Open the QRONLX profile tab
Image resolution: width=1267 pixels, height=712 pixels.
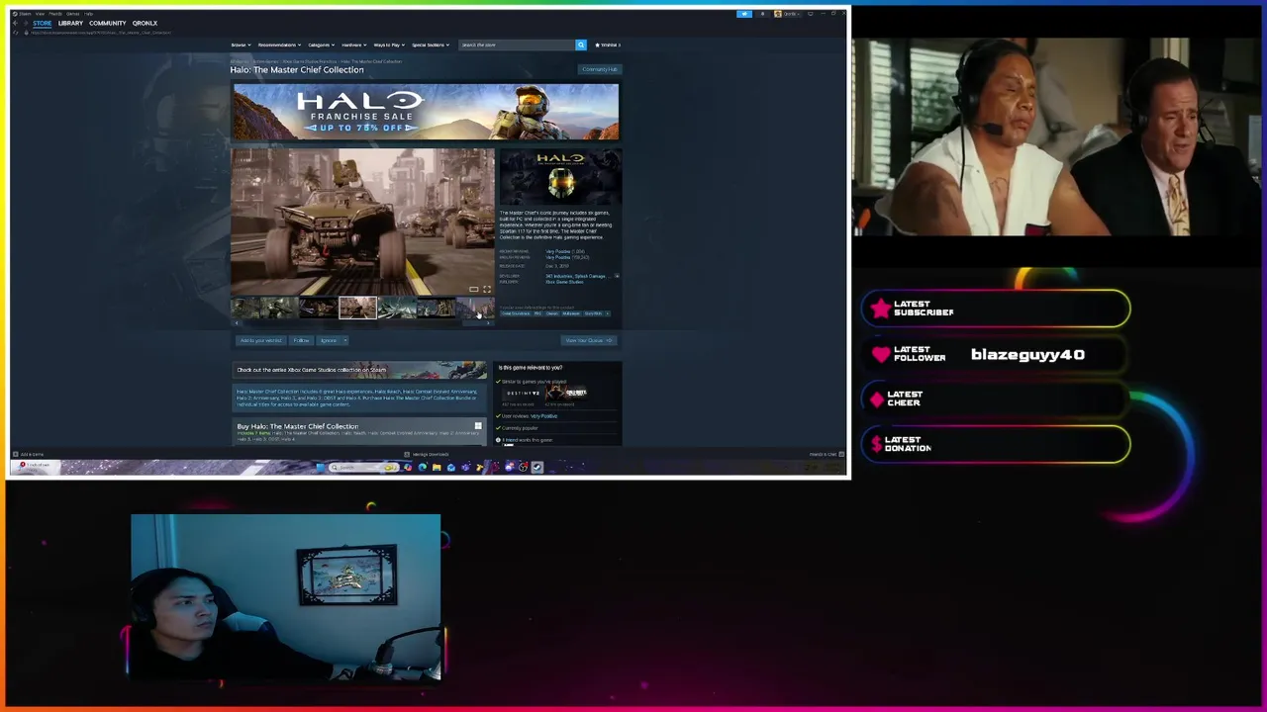[x=145, y=23]
